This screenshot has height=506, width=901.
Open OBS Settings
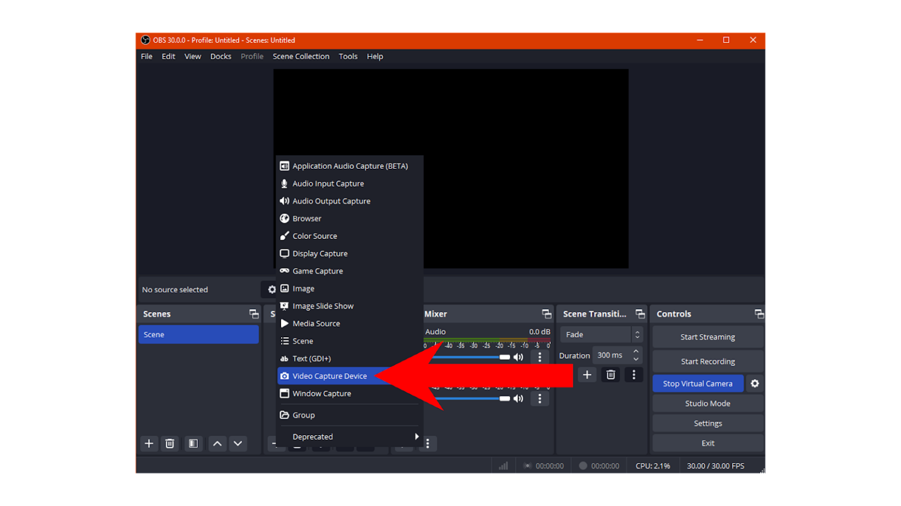(x=707, y=423)
